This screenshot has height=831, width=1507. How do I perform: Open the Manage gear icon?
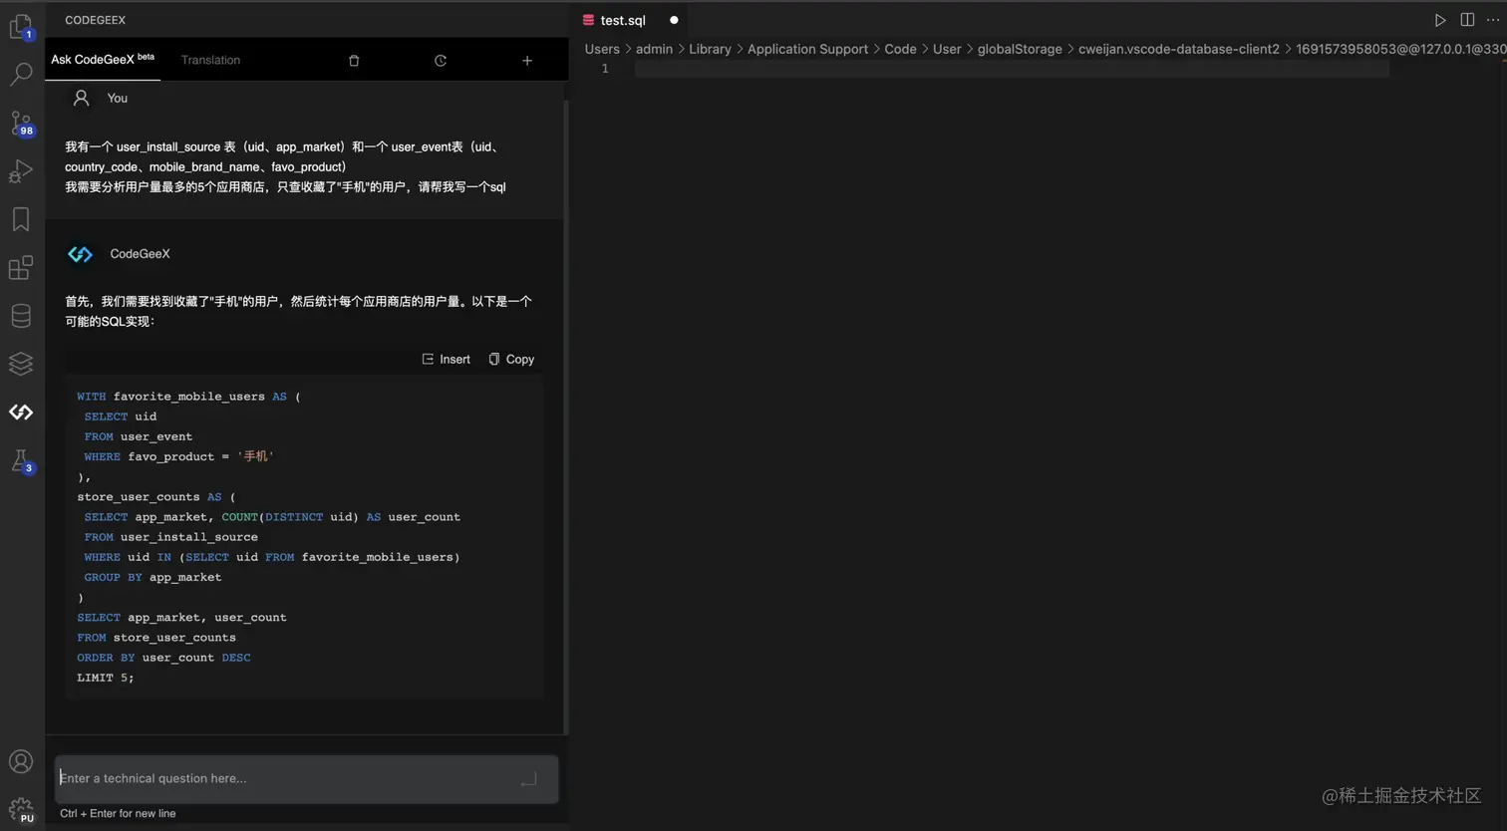click(21, 809)
